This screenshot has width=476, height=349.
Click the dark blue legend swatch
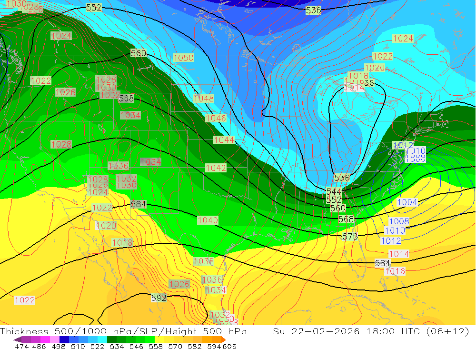pyautogui.click(x=64, y=339)
